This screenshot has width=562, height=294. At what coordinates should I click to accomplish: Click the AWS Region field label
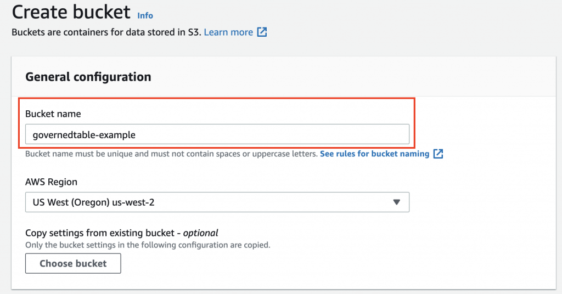coord(52,182)
